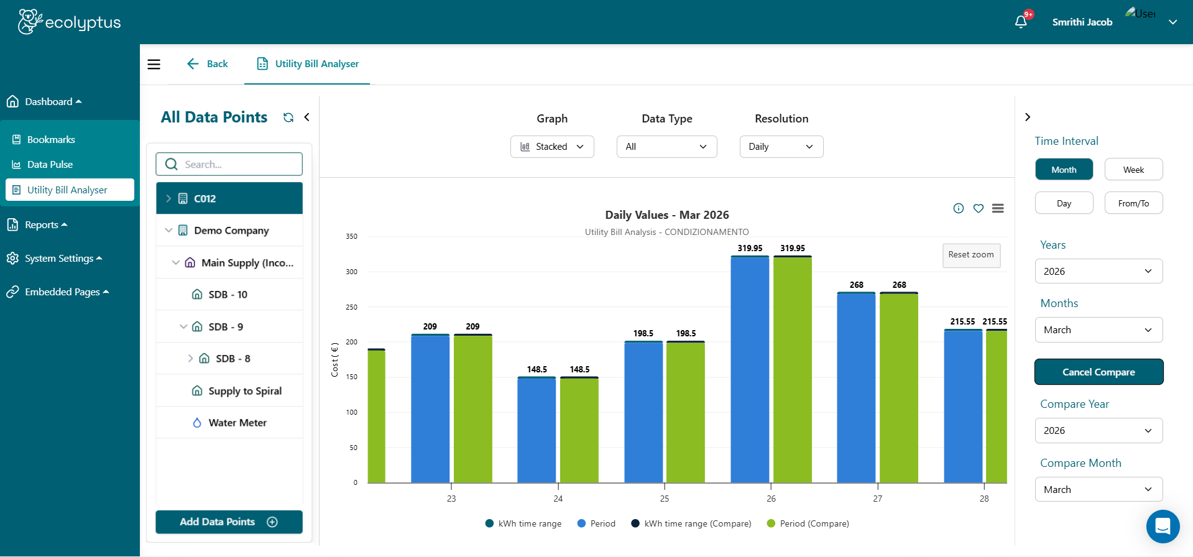The width and height of the screenshot is (1193, 557).
Task: Refresh the All Data Points list
Action: [288, 117]
